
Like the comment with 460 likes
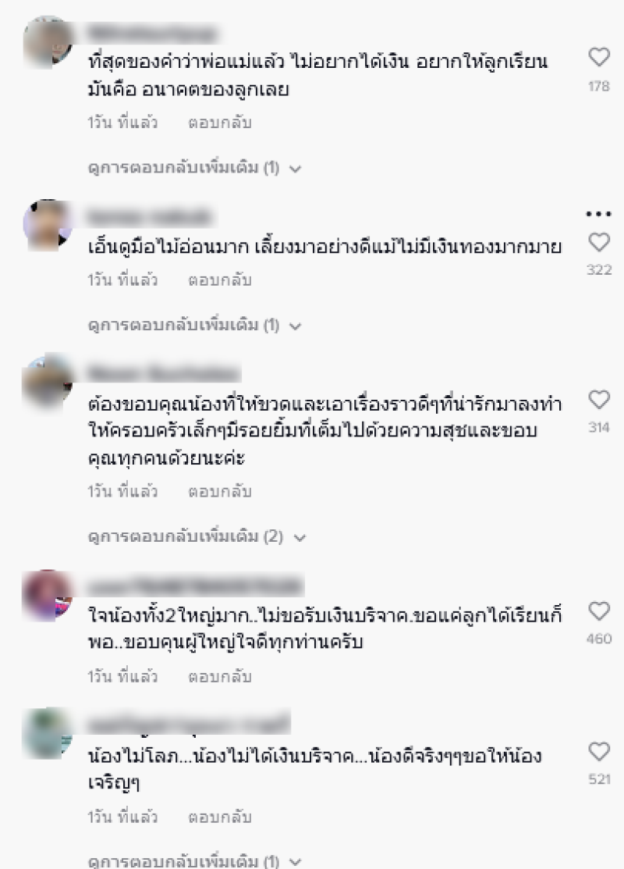[x=598, y=611]
